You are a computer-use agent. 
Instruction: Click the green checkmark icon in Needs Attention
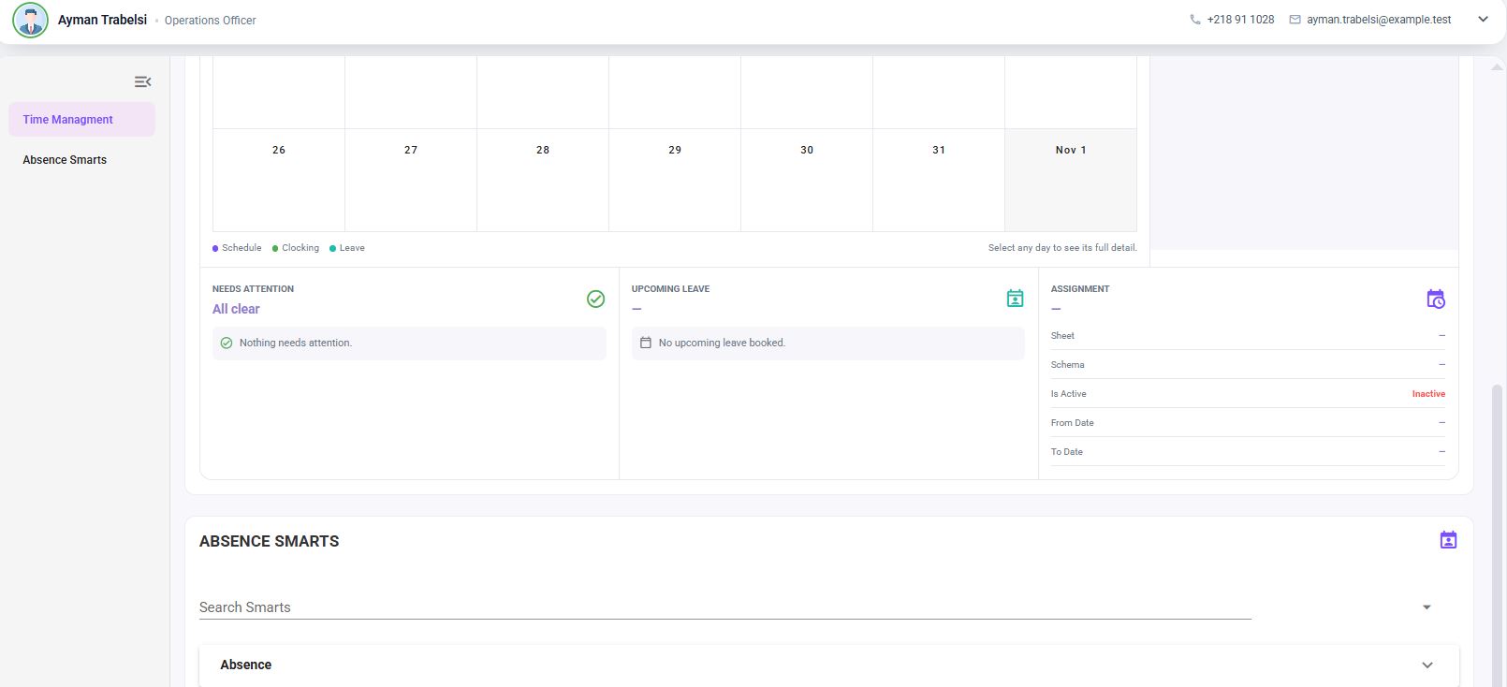(595, 299)
